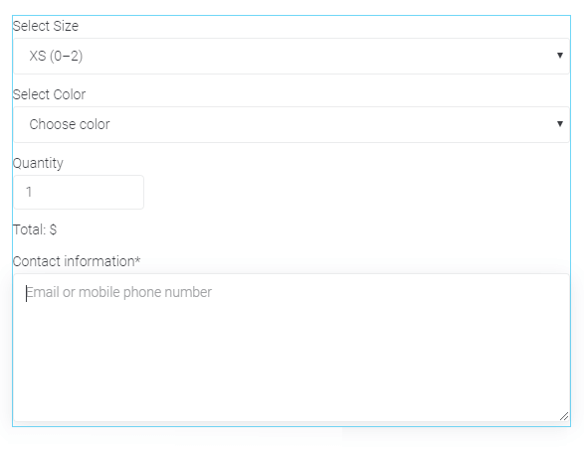584x449 pixels.
Task: Click the Email or mobile phone number placeholder
Action: pos(118,293)
